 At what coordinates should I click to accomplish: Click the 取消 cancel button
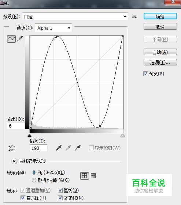160,27
